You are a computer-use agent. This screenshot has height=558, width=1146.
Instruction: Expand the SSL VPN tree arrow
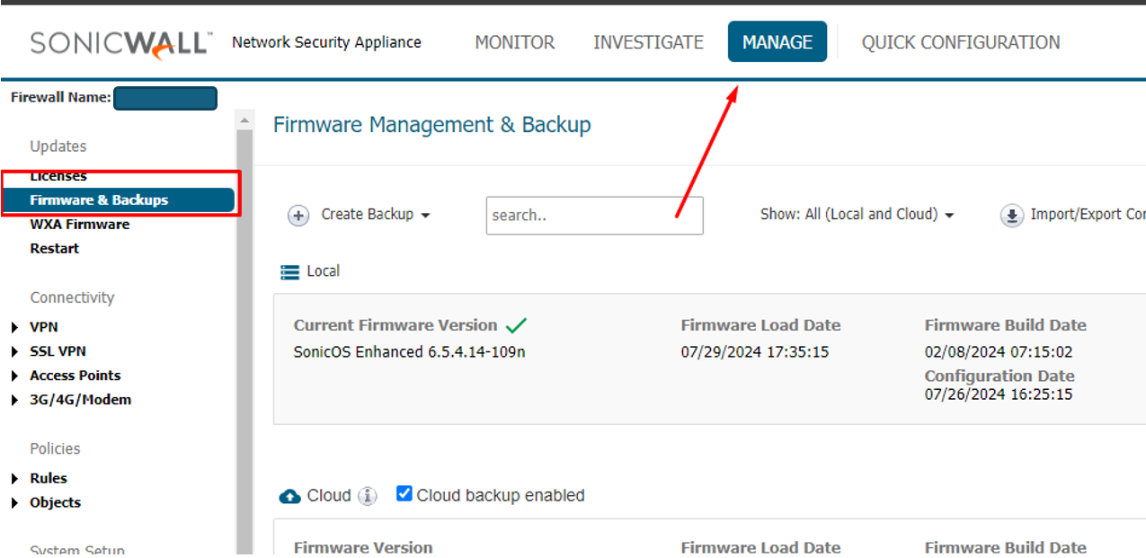click(14, 352)
